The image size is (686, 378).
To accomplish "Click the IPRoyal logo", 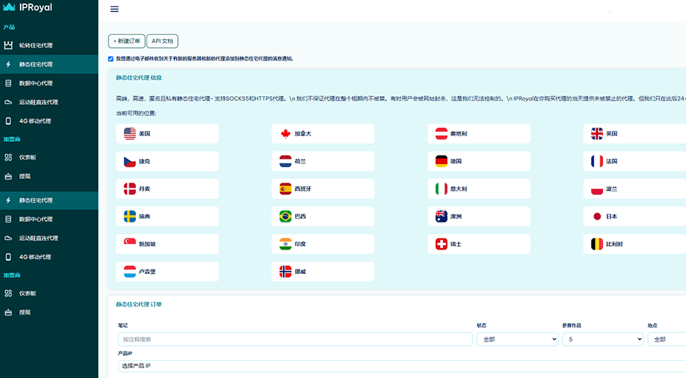I will pos(28,8).
